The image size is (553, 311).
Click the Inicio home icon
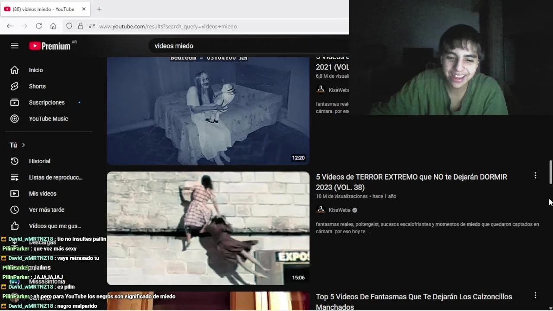[15, 70]
